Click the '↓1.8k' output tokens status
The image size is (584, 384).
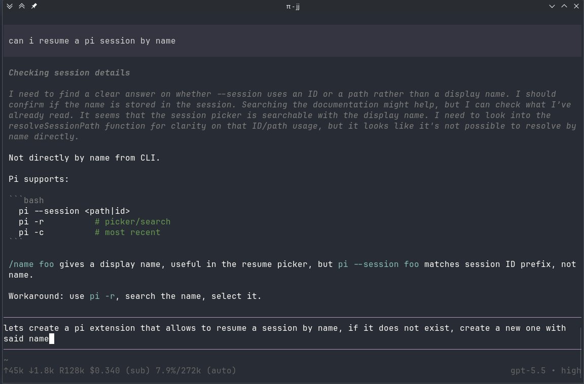pyautogui.click(x=42, y=371)
